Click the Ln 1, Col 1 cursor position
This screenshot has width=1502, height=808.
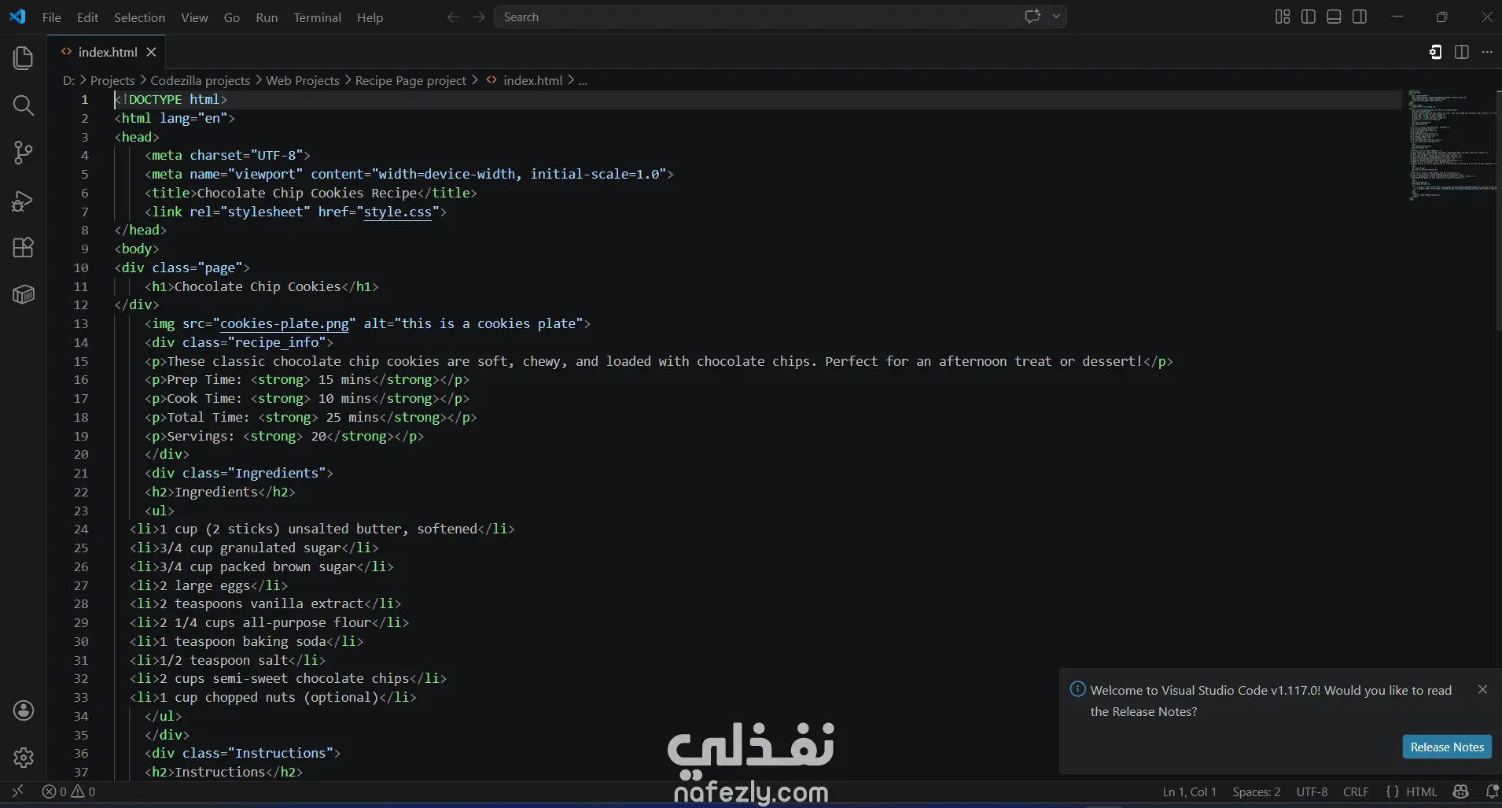[1190, 791]
